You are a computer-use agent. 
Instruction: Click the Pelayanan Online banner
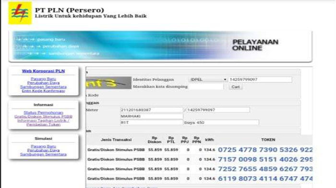click(160, 46)
